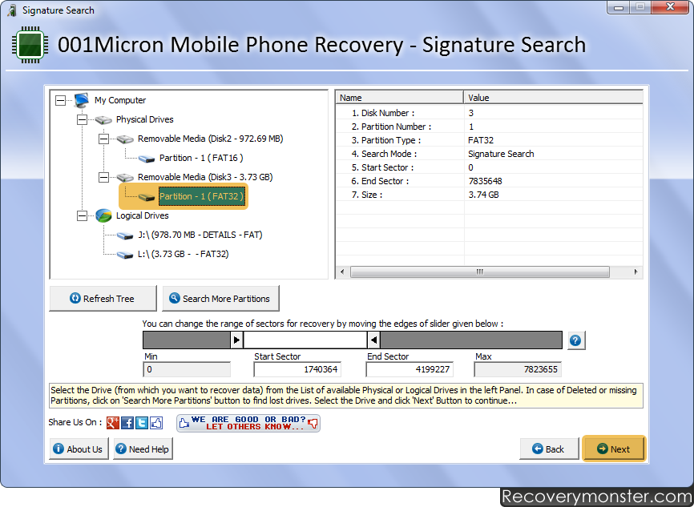
Task: Click the My Computer icon in tree
Action: (x=81, y=100)
